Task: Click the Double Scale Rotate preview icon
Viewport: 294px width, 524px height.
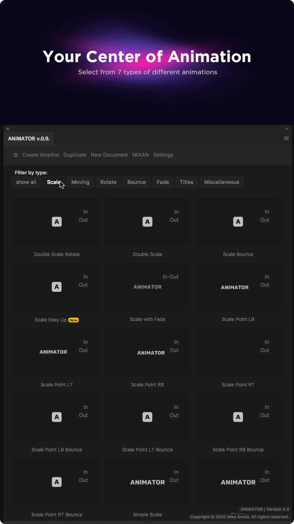Action: point(57,222)
